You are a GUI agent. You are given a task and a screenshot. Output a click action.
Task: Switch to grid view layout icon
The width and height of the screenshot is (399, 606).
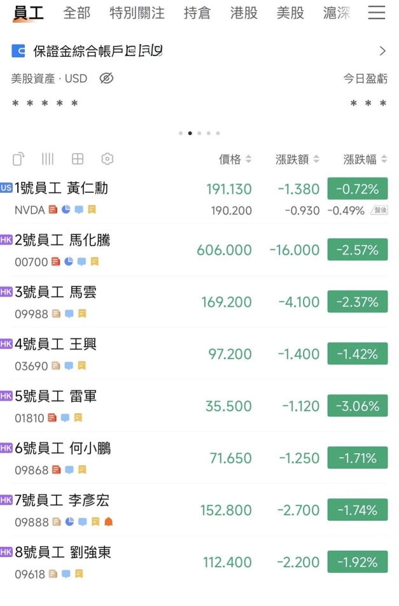coord(78,159)
